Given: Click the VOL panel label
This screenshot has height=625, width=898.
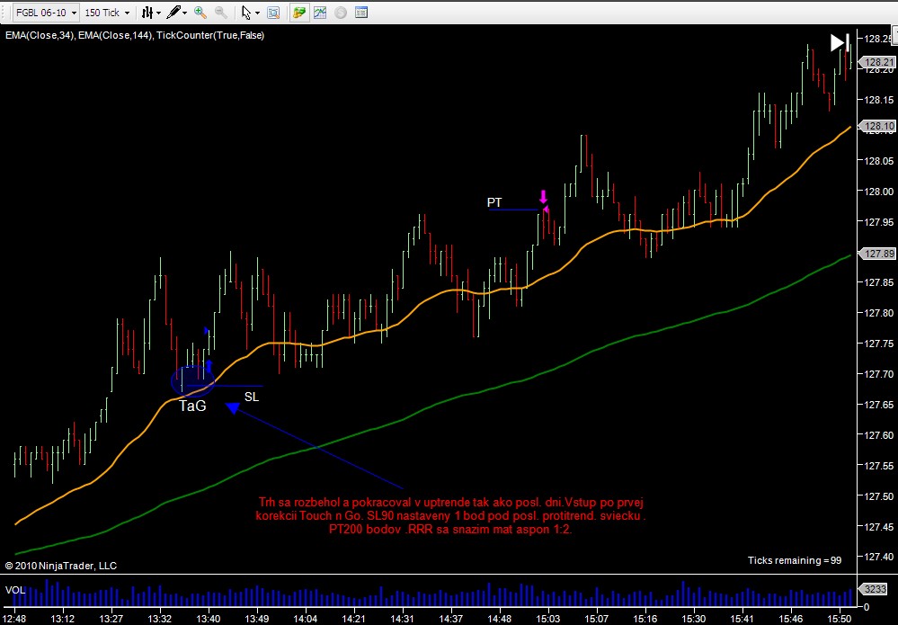Looking at the screenshot, I should (15, 590).
